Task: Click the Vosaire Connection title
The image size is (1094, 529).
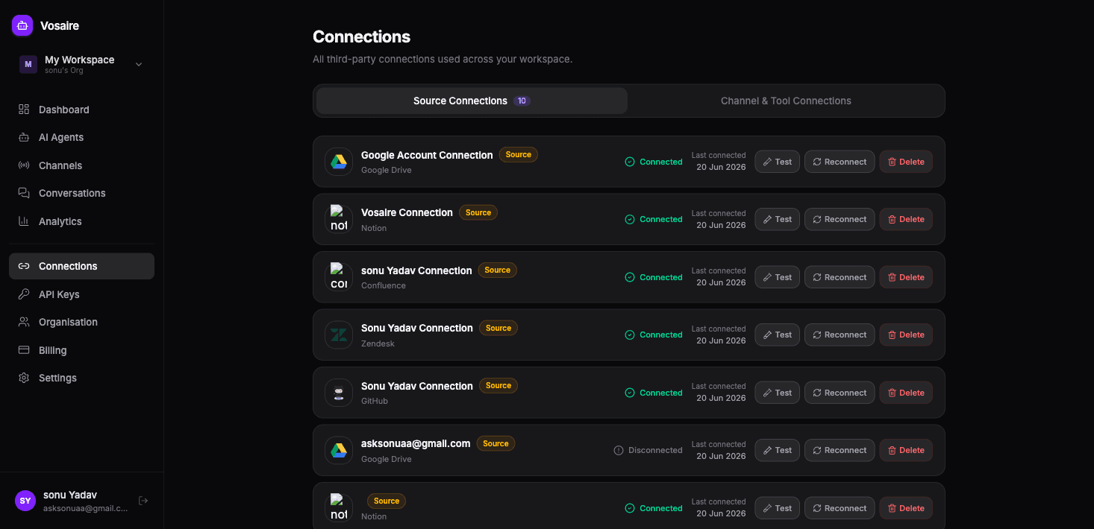Action: tap(407, 212)
